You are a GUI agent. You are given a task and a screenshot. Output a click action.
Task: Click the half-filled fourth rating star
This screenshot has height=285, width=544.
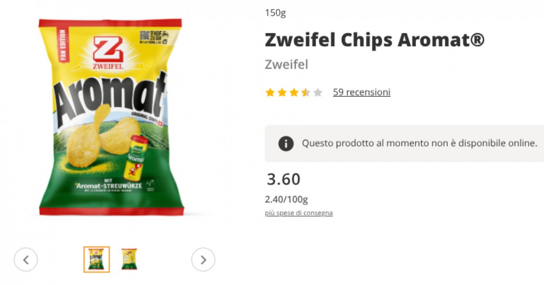pyautogui.click(x=306, y=93)
